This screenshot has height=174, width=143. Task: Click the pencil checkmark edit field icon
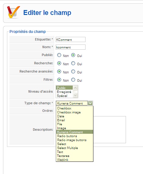[13, 12]
